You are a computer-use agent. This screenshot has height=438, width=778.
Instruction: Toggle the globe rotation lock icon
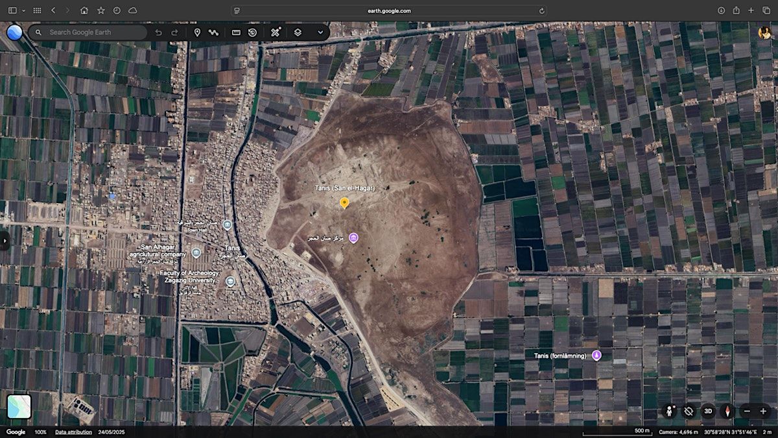tap(689, 411)
